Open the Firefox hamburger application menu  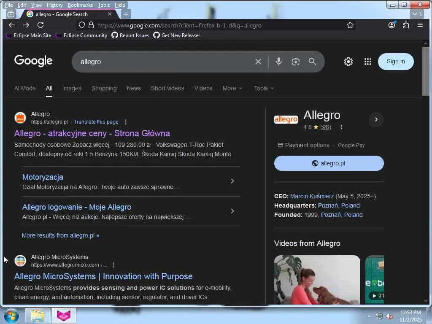(420, 25)
